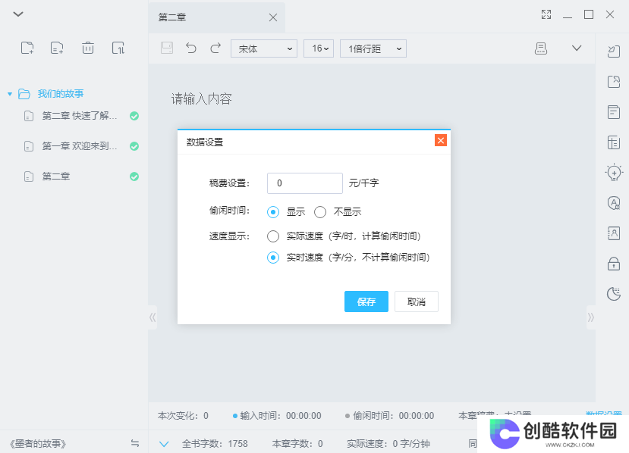
Task: Click the night mode moon icon
Action: 614,294
